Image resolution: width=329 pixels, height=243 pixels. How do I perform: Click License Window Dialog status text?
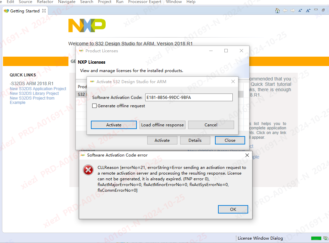260,238
